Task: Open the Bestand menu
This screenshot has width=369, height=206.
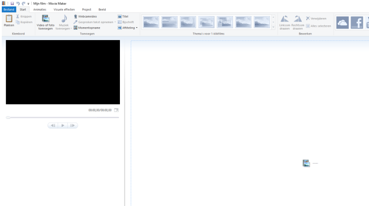Action: (9, 9)
